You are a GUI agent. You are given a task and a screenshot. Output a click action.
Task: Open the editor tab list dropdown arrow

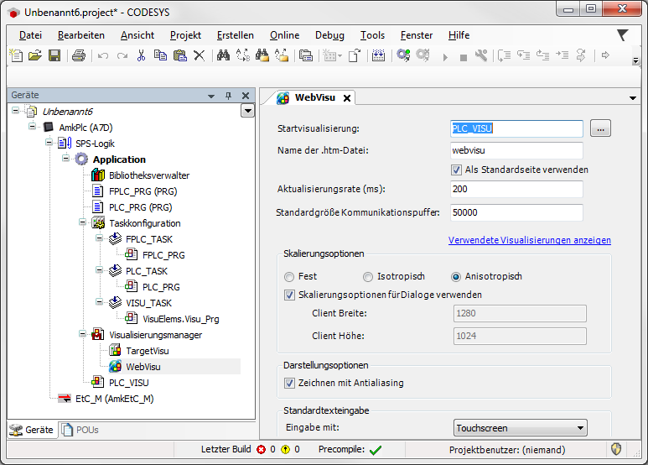point(633,98)
